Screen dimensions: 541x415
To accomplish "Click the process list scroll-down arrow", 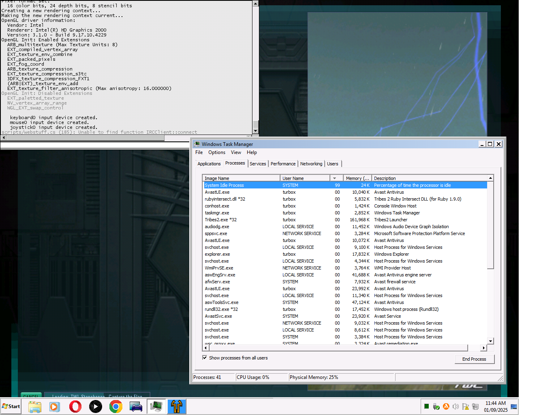I will coord(490,341).
